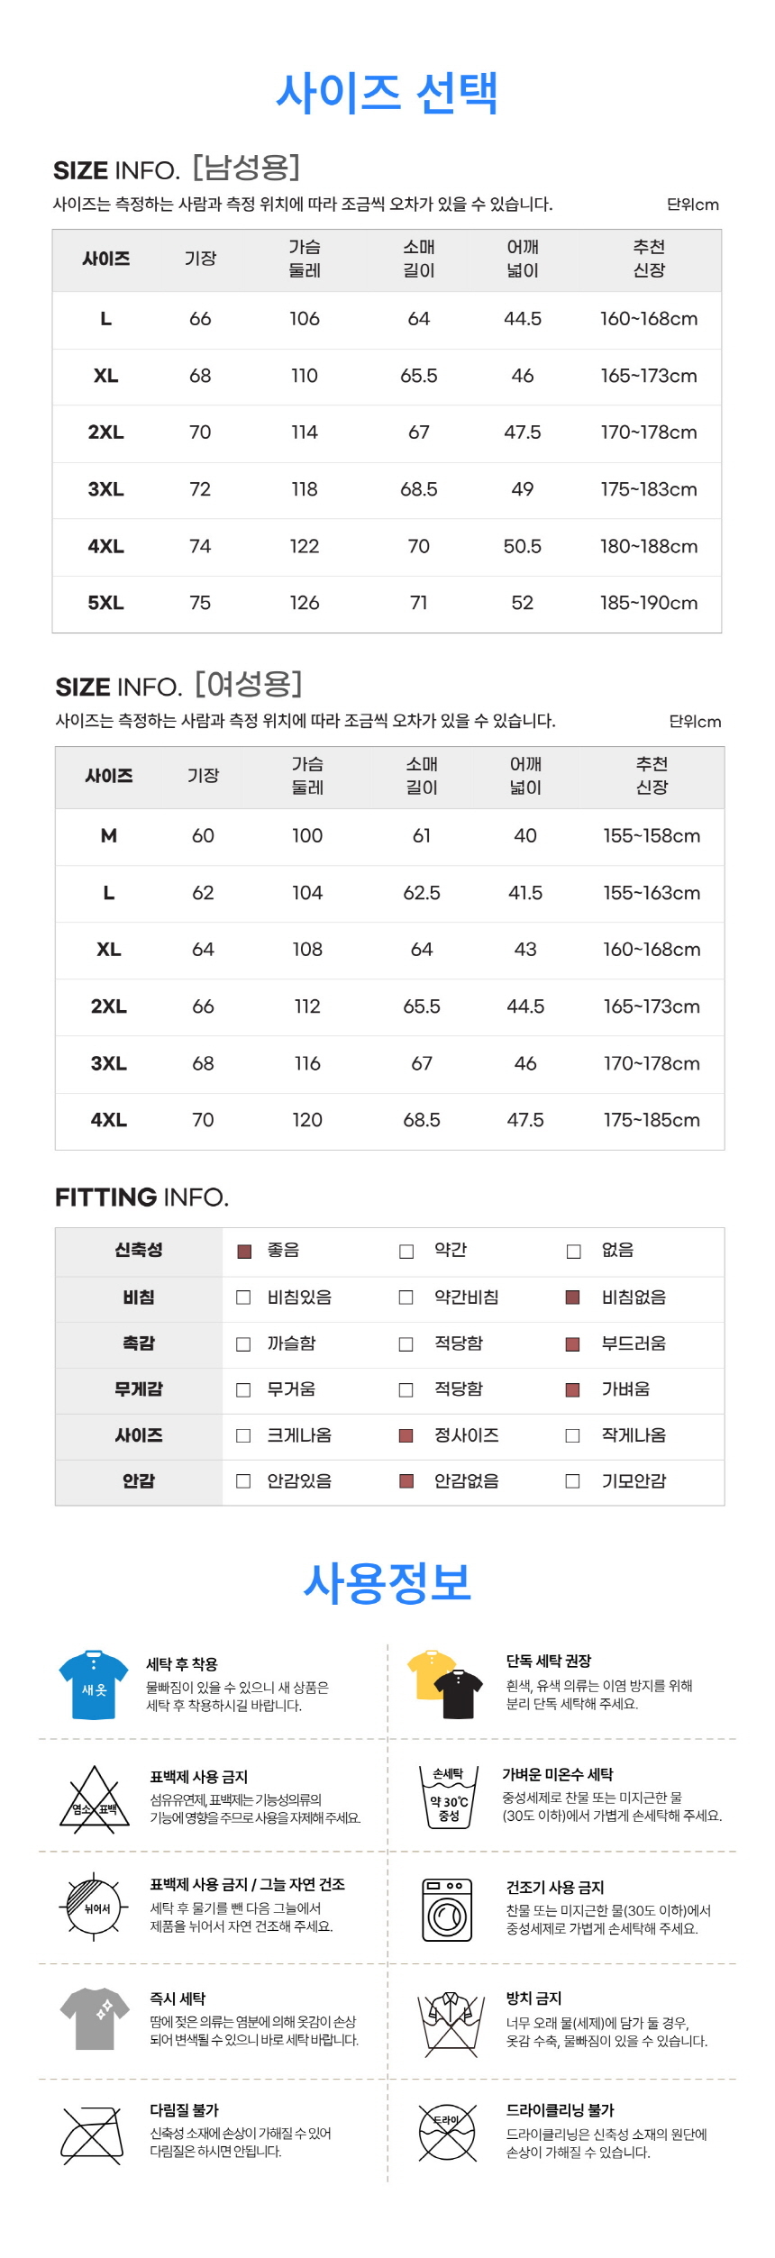This screenshot has height=2258, width=775.
Task: Click the blue new-clothes shirt icon
Action: [94, 1684]
